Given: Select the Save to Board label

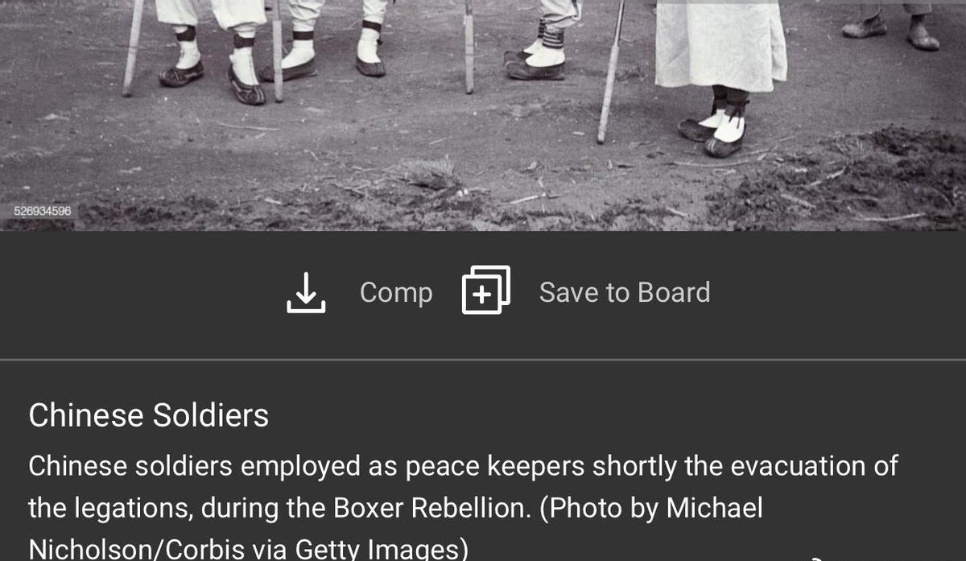Looking at the screenshot, I should (625, 292).
